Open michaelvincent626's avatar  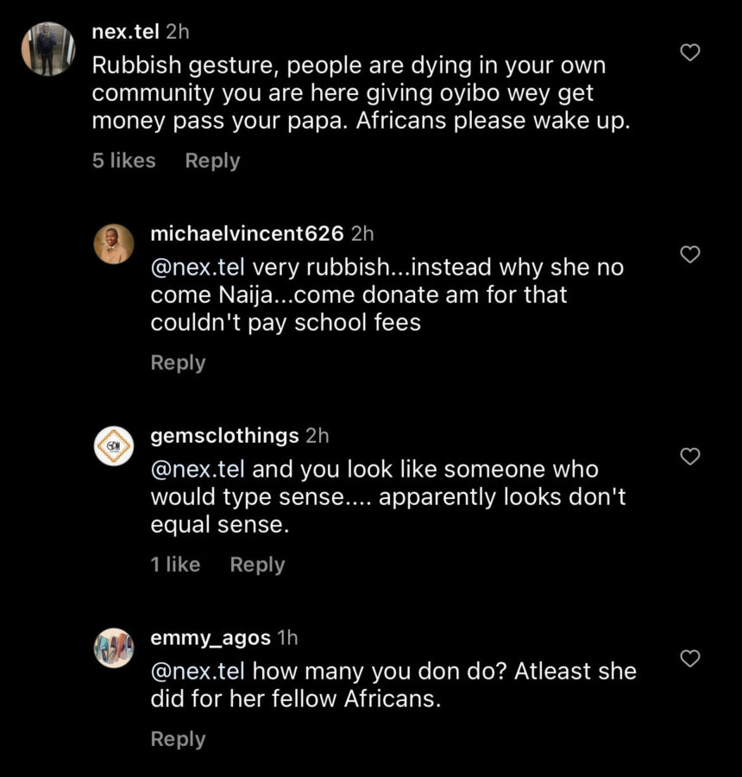click(x=114, y=244)
